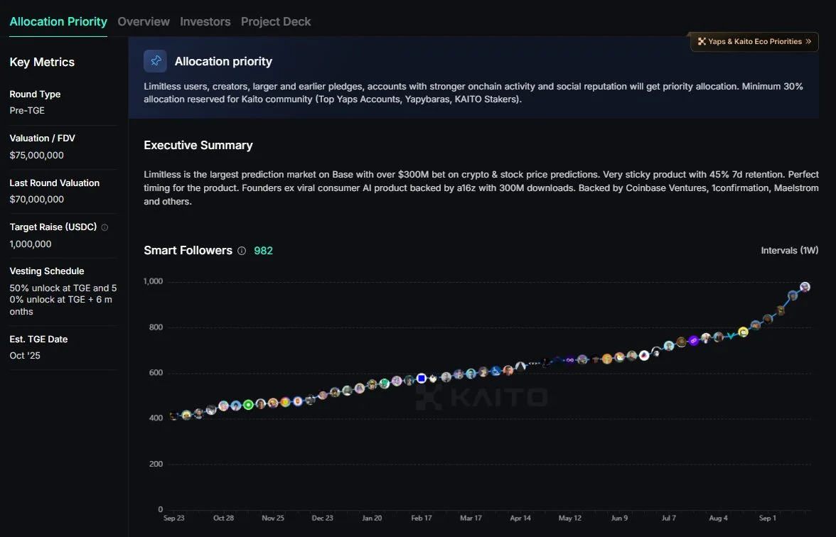
Task: Select the last data point avatar at the chart peak
Action: (x=805, y=287)
